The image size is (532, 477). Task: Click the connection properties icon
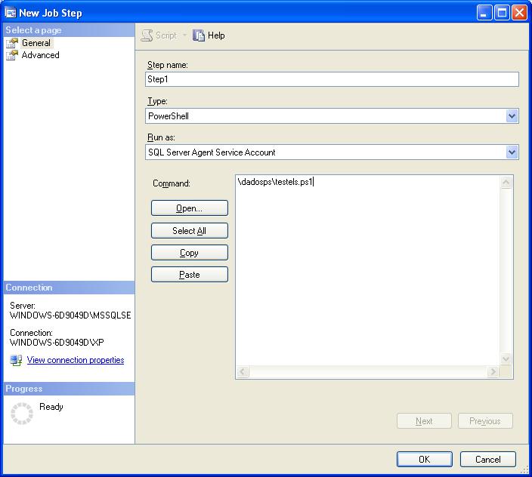pyautogui.click(x=16, y=361)
